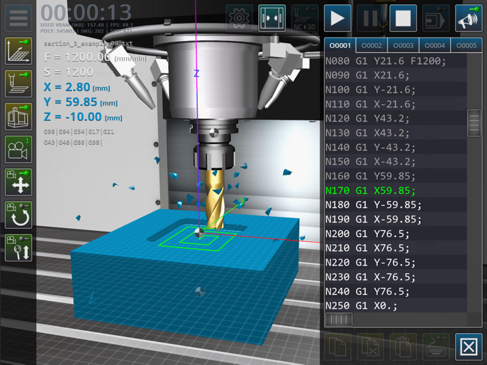Image resolution: width=487 pixels, height=365 pixels.
Task: Select line N120 G1 Y43.2
Action: [395, 118]
